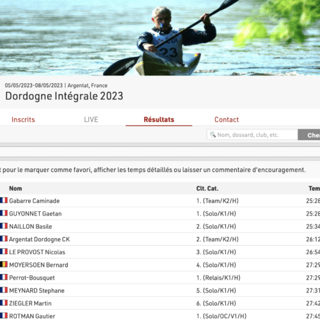Focus the name/bib search field

point(252,134)
